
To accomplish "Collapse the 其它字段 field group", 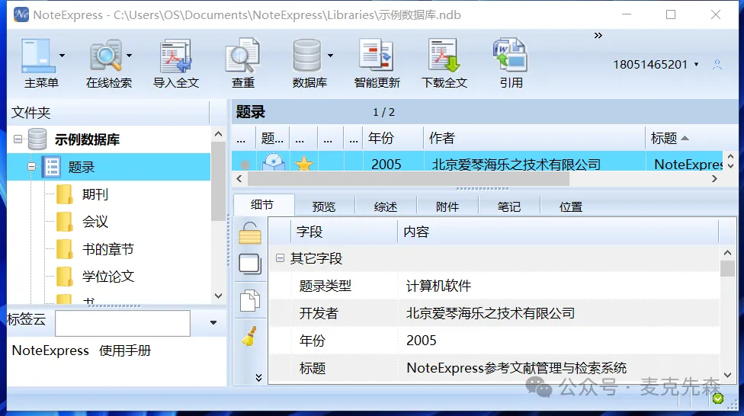I will (280, 258).
